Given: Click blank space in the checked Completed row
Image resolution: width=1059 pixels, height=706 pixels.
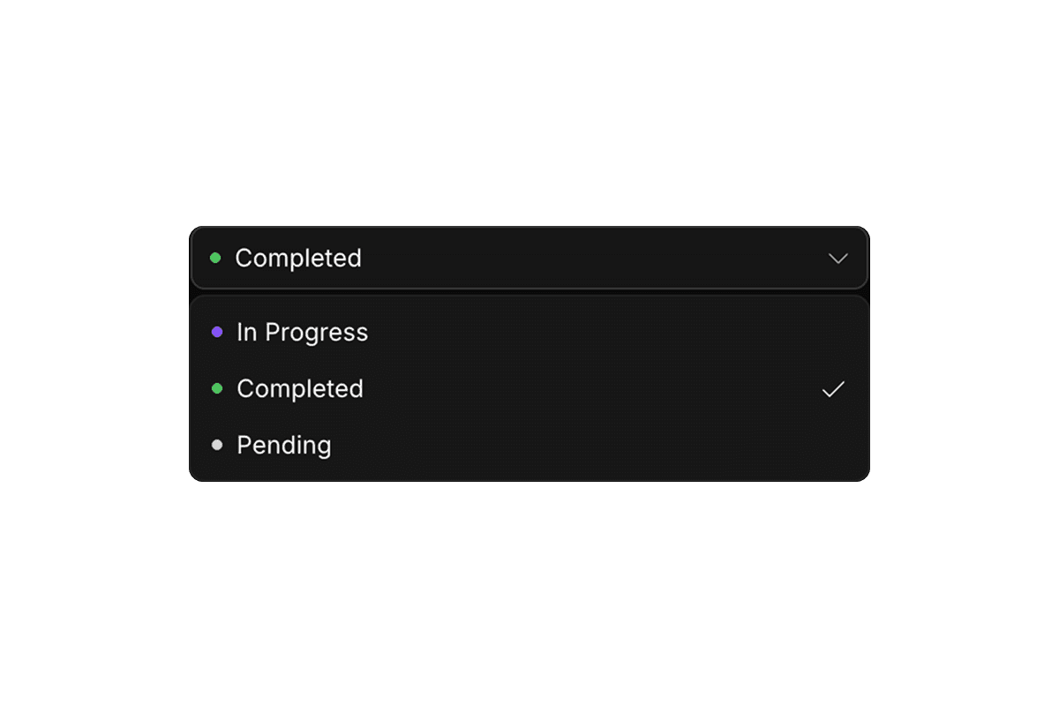Looking at the screenshot, I should (600, 389).
